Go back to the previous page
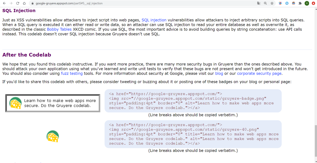The height and width of the screenshot is (163, 317). (4, 3)
